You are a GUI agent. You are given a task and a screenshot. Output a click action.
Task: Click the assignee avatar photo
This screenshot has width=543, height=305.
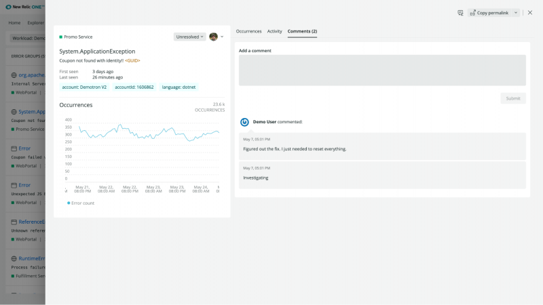(x=213, y=37)
